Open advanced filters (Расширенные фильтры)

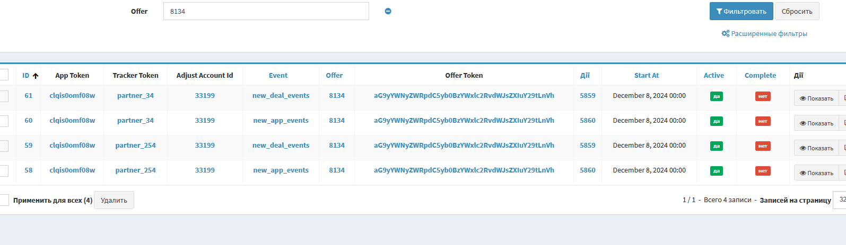point(764,33)
